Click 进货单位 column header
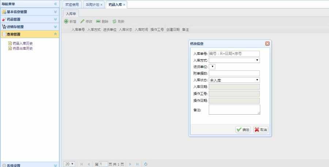 click(110, 30)
